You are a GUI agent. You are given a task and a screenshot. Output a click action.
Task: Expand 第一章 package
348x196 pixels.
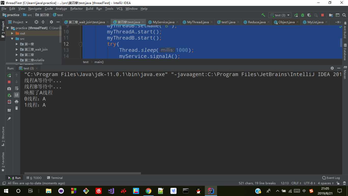(17, 44)
